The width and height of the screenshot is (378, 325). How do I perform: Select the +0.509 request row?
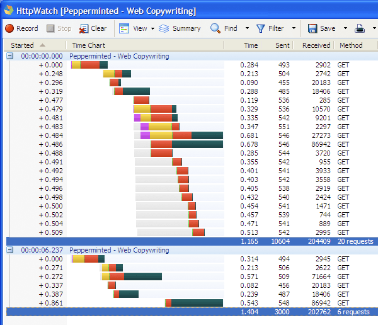tap(193, 232)
